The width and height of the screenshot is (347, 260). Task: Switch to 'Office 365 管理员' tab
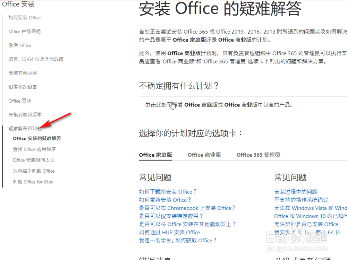pos(258,155)
